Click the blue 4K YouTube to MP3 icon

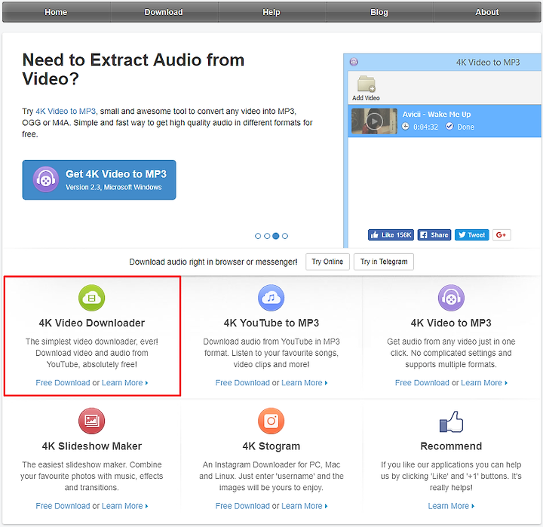click(271, 298)
